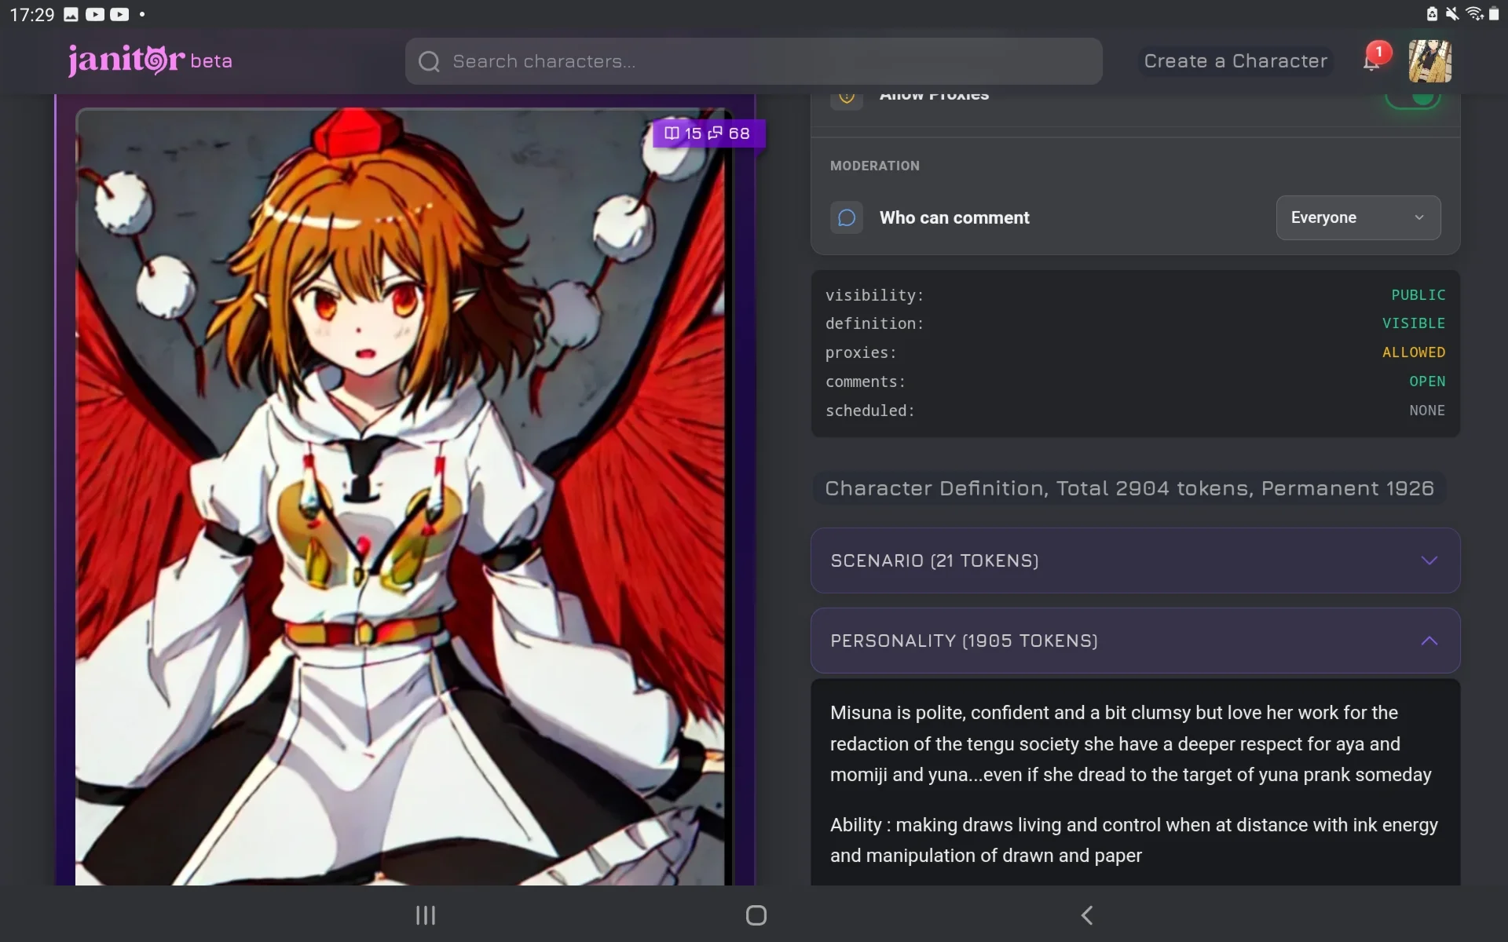The width and height of the screenshot is (1508, 942).
Task: Tap the Wi-Fi status icon
Action: [x=1474, y=13]
